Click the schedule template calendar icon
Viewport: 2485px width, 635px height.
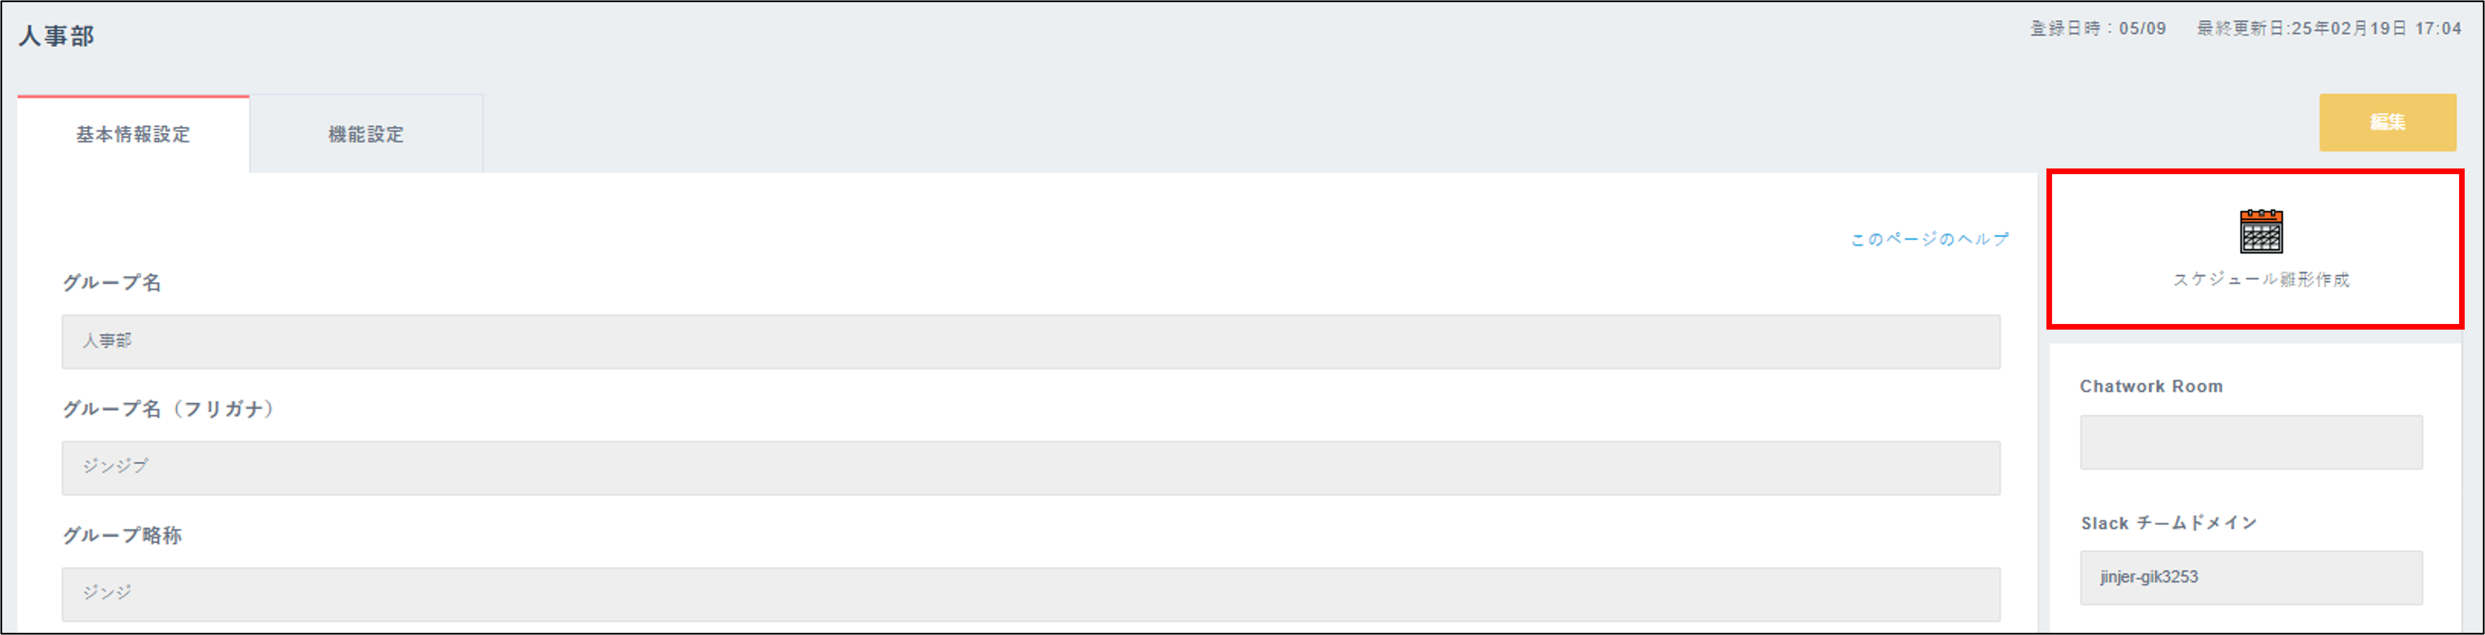click(x=2260, y=231)
